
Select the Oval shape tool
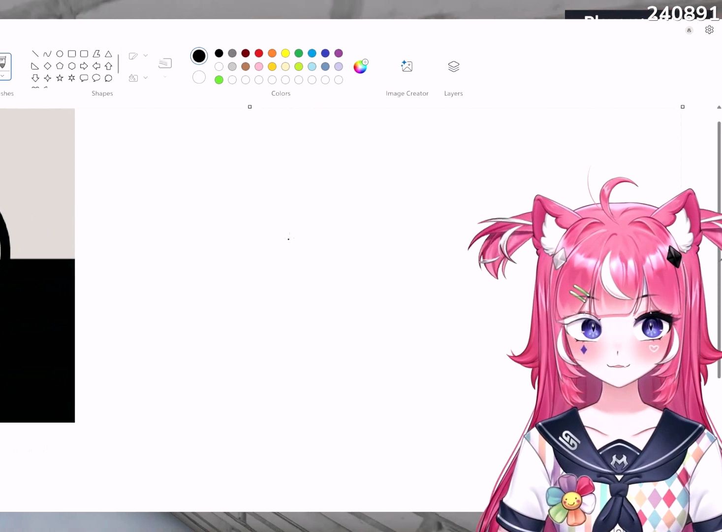click(x=60, y=54)
